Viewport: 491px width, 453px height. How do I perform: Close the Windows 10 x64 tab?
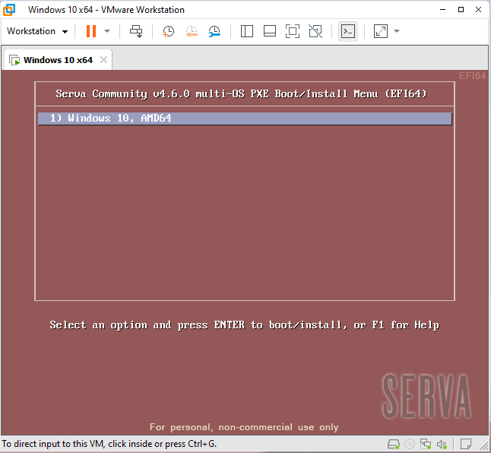pyautogui.click(x=104, y=60)
